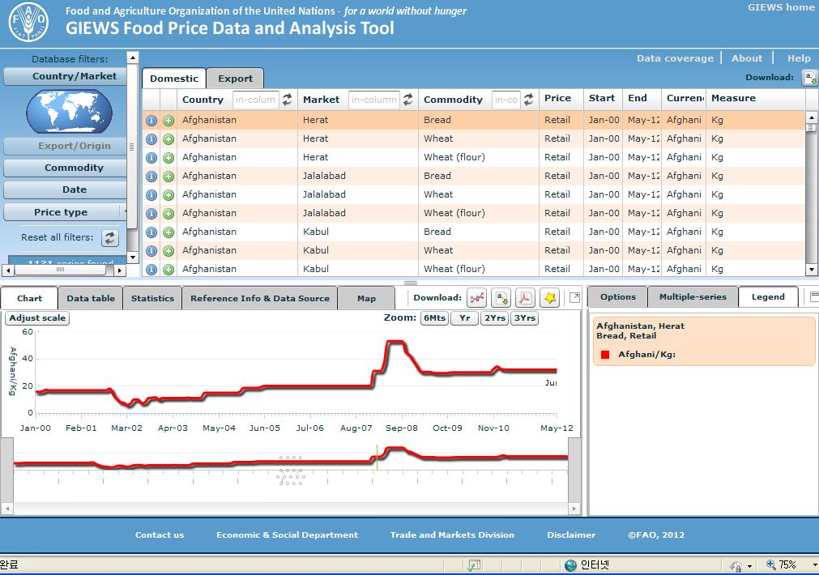Zoom chart to 6Mts
Screen dimensions: 819x575
click(434, 318)
